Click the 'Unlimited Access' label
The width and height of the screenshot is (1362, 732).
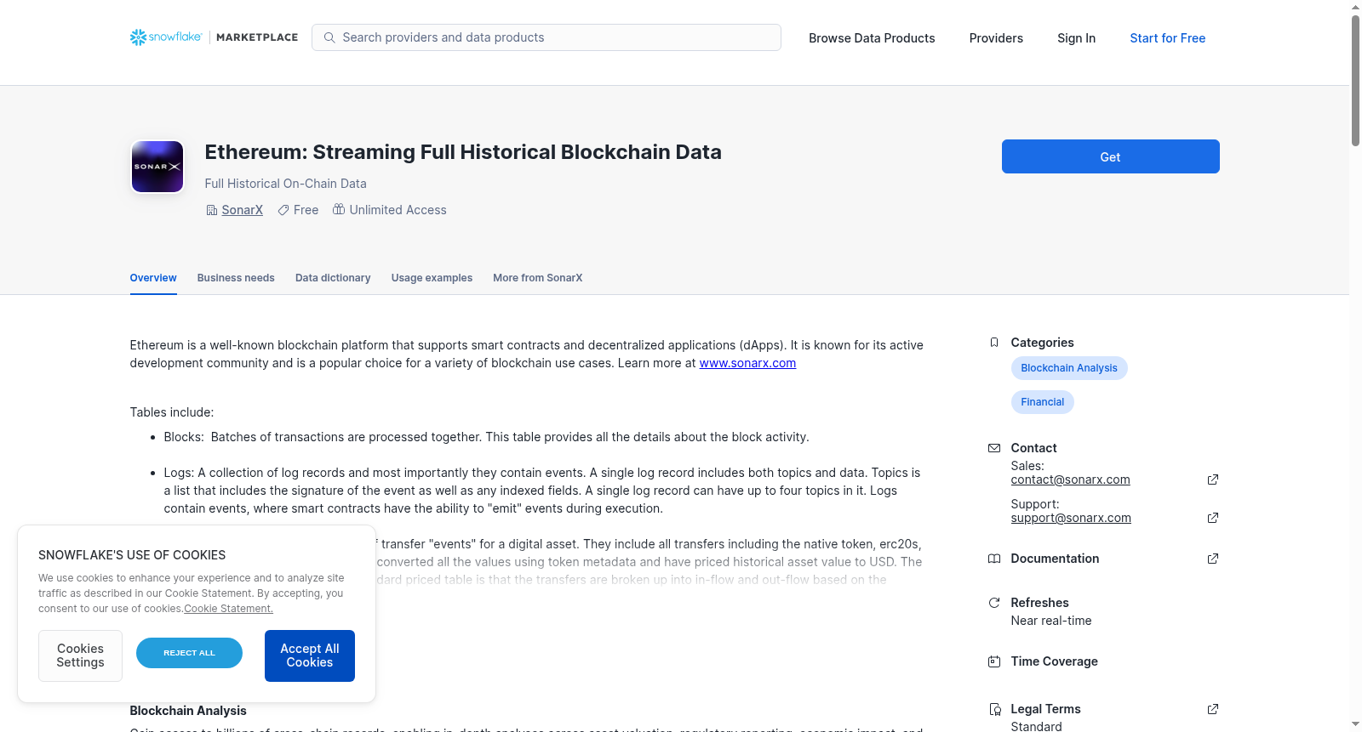(398, 210)
